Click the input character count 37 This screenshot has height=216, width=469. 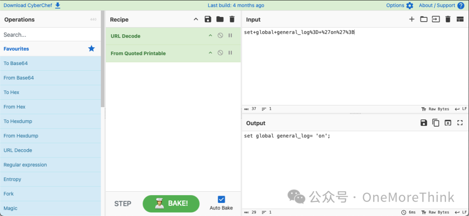click(251, 109)
